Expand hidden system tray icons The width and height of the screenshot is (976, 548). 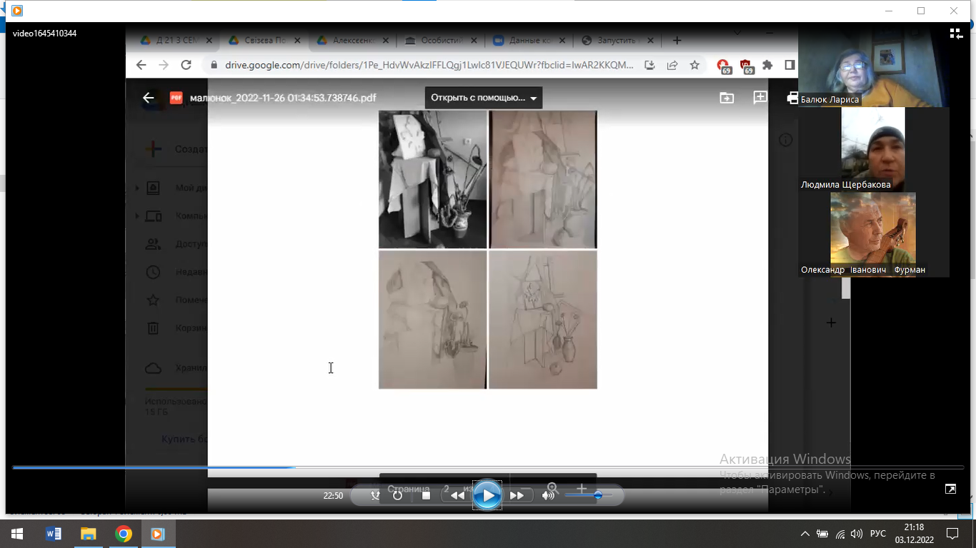(x=805, y=534)
